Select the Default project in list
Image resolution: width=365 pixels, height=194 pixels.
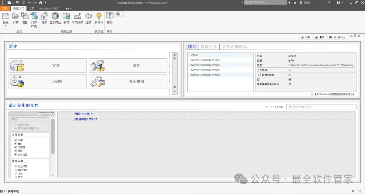tap(220, 55)
